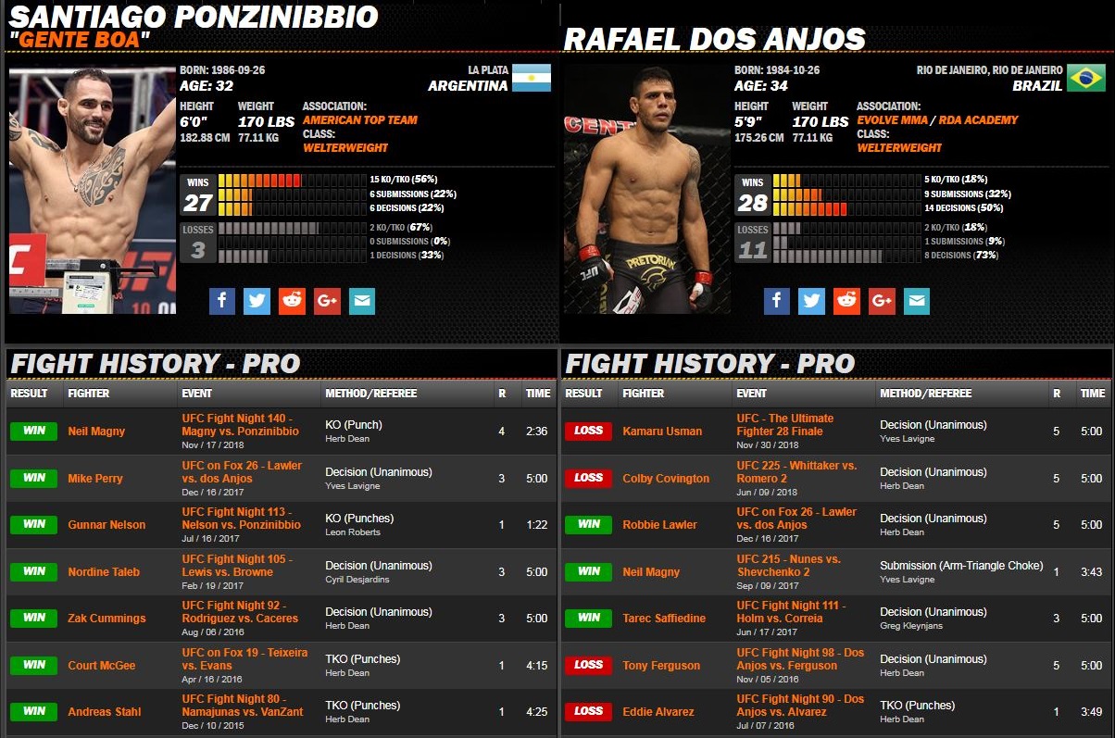This screenshot has height=738, width=1115.
Task: Share Ponzinibbio's profile on Google Plus
Action: coord(327,301)
